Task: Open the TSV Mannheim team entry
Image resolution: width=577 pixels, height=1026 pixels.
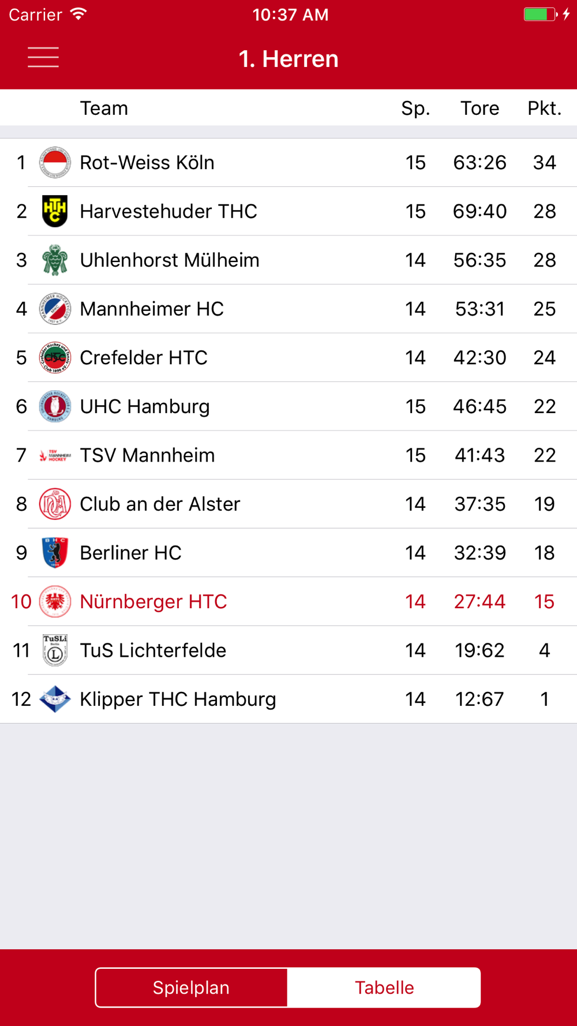Action: [288, 455]
